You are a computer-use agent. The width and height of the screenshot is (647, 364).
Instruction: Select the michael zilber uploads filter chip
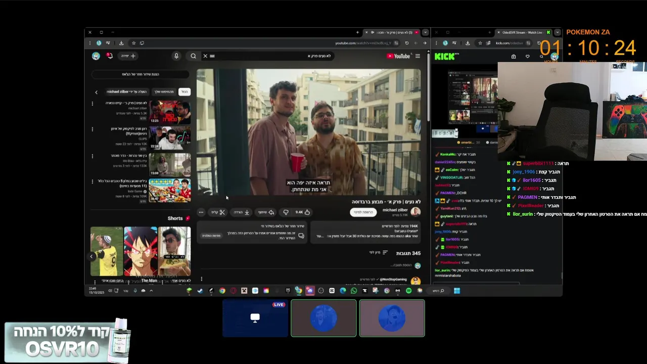point(127,92)
